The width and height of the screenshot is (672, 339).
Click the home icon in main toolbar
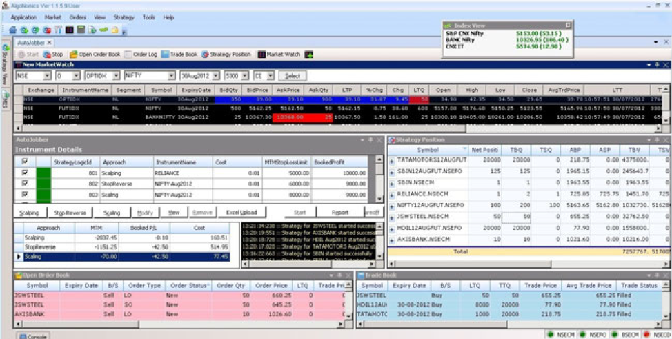pos(12,30)
